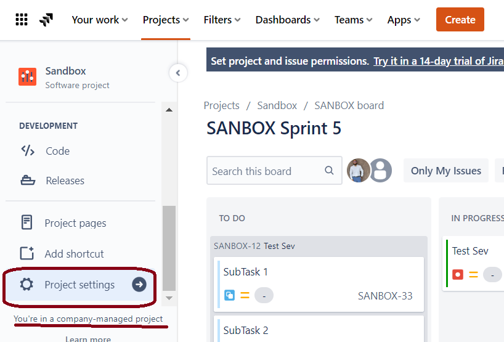
Task: Click the Releases ship icon
Action: (x=28, y=181)
